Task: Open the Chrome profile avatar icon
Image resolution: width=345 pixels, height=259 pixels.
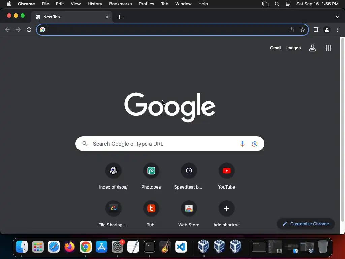Action: (327, 30)
